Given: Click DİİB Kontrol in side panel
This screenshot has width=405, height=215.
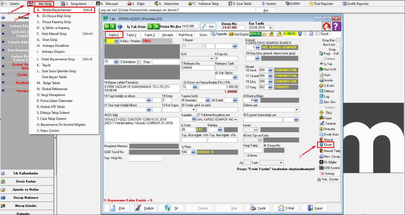Looking at the screenshot, I should (x=330, y=168).
